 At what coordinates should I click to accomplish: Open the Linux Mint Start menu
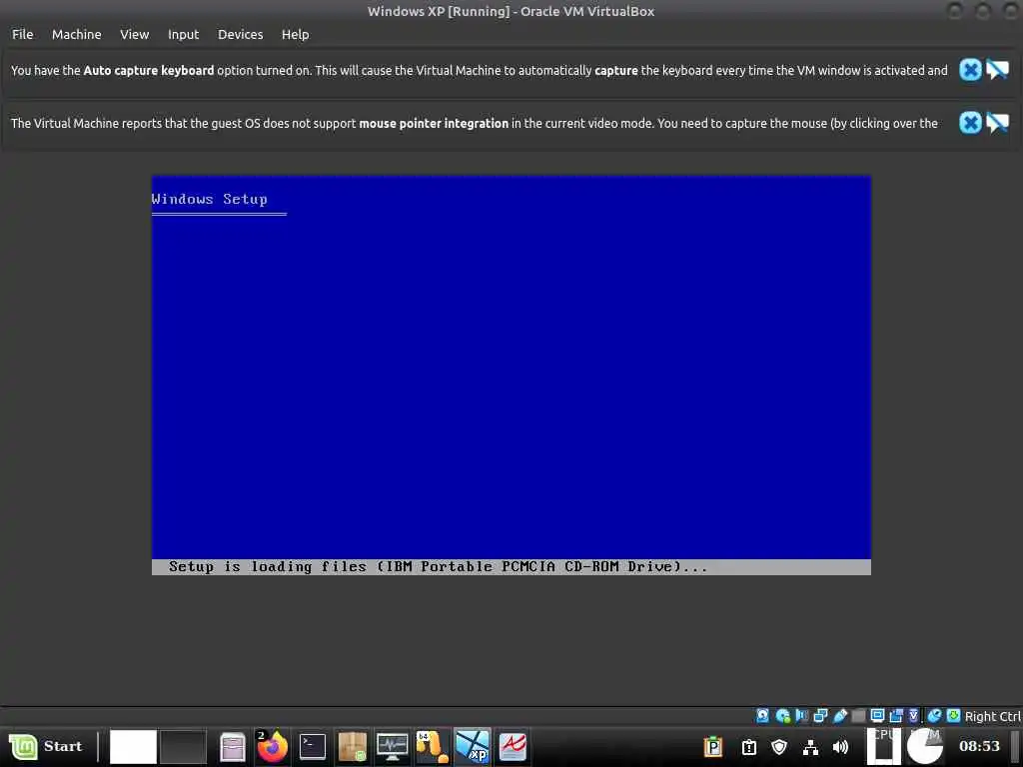tap(46, 746)
